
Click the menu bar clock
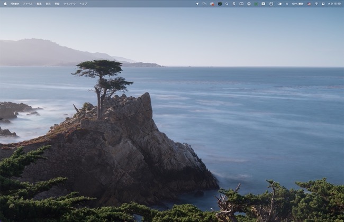coord(336,3)
